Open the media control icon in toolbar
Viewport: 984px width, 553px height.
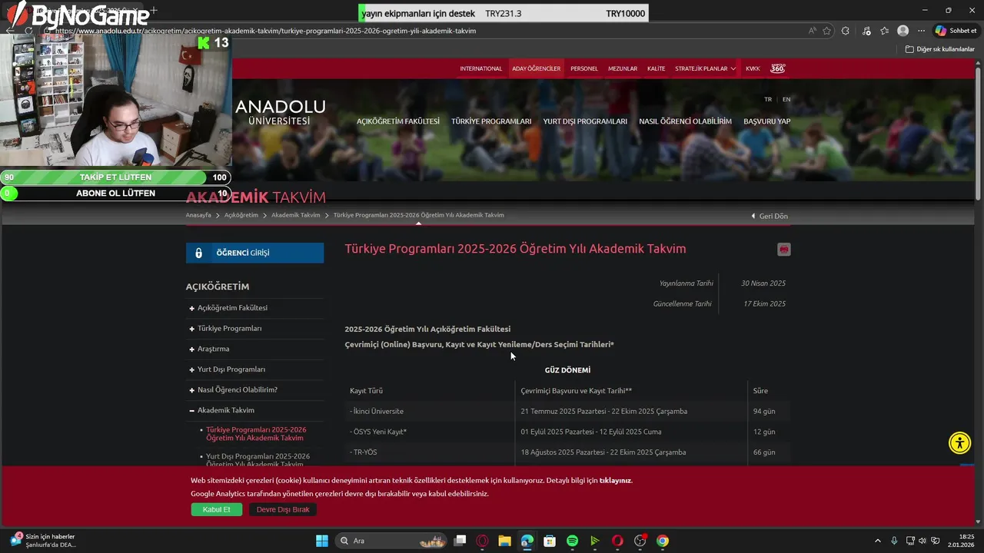click(x=866, y=31)
